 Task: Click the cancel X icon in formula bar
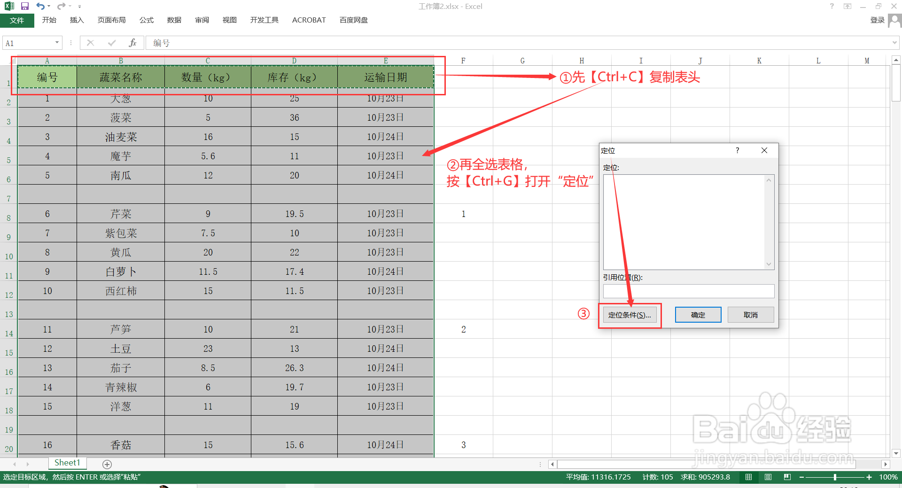pos(91,43)
